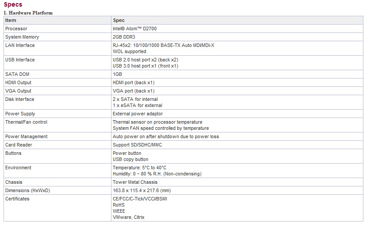Click the Hardware Platform section title
The image size is (366, 225).
(28, 13)
